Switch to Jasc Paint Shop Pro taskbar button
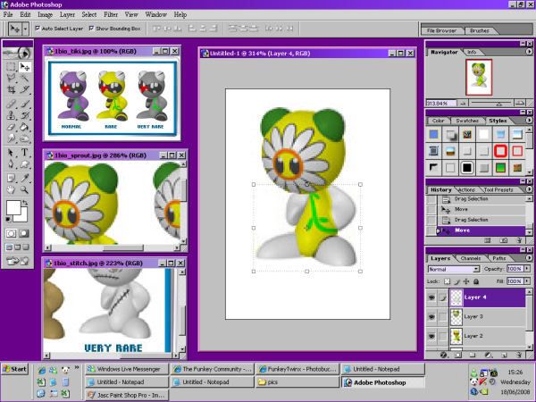 [x=127, y=395]
